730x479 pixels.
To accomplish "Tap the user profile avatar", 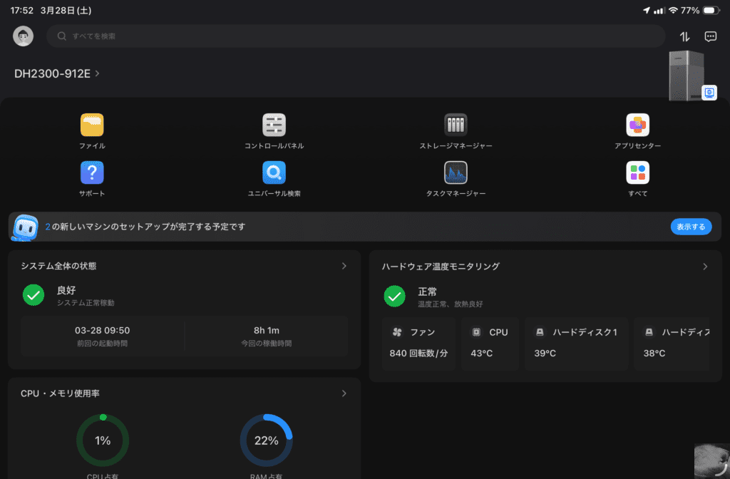I will click(23, 36).
